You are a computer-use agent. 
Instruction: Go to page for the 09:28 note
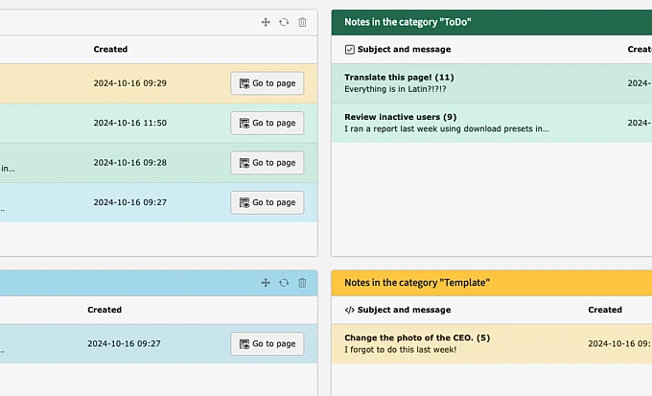pyautogui.click(x=267, y=163)
